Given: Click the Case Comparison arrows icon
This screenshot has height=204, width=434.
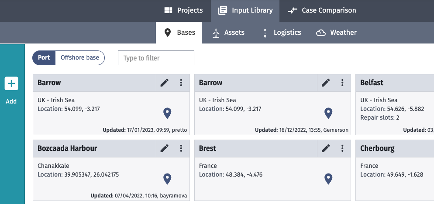Looking at the screenshot, I should (292, 10).
